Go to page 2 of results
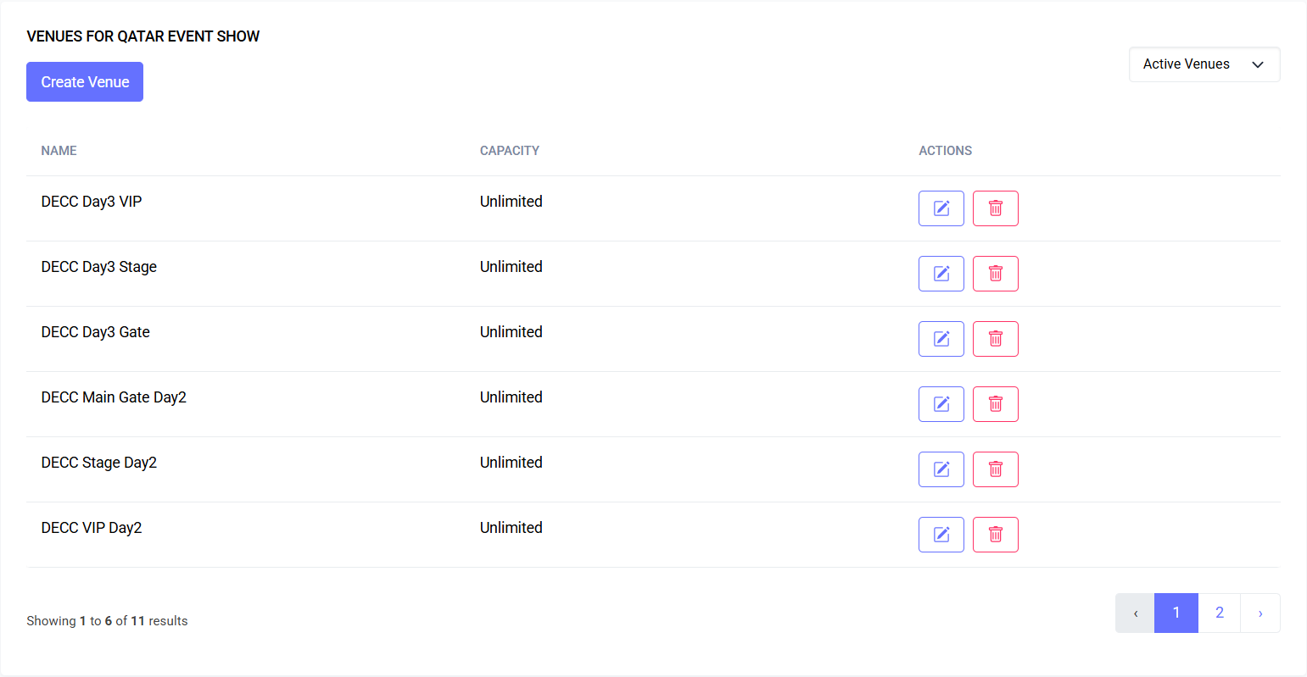Image resolution: width=1307 pixels, height=677 pixels. pyautogui.click(x=1219, y=613)
